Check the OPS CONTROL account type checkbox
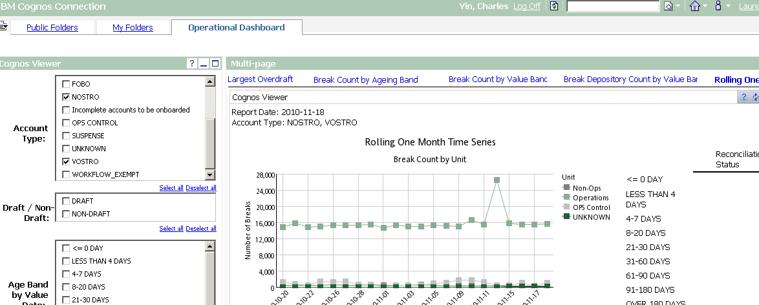The height and width of the screenshot is (305, 759). pos(67,123)
